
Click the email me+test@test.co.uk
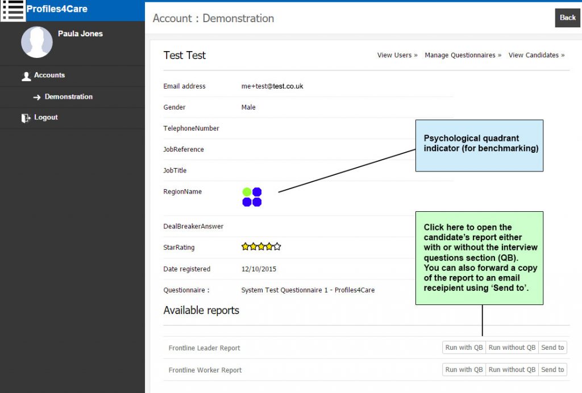tap(272, 86)
